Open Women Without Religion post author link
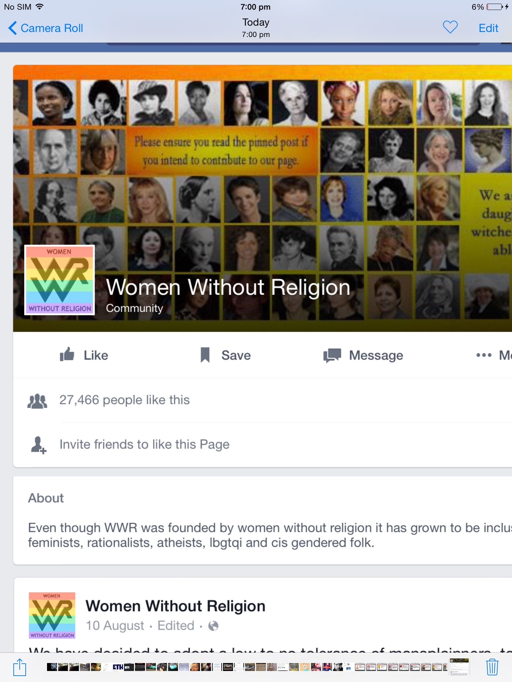This screenshot has width=512, height=682. point(175,606)
